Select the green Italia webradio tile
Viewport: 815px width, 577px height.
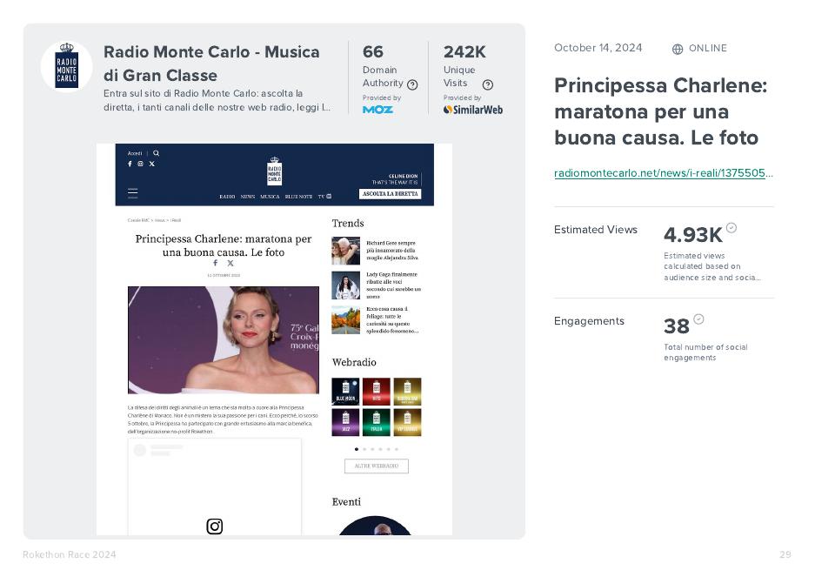(x=377, y=422)
